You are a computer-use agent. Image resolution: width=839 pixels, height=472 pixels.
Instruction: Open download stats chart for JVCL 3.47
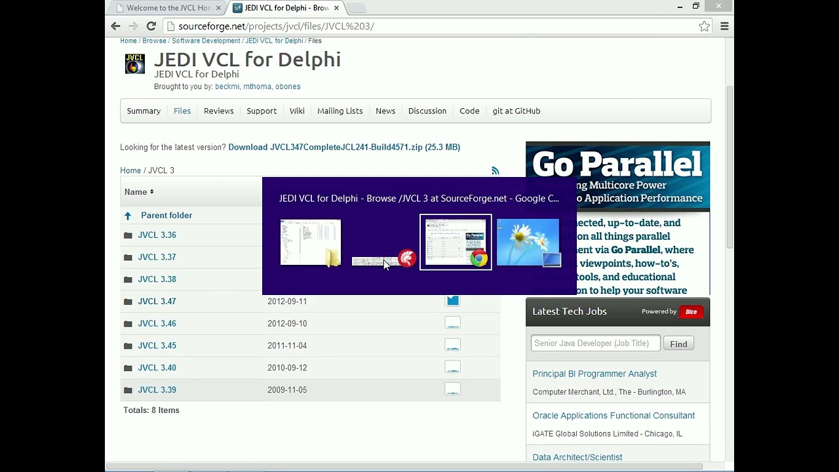[452, 301]
